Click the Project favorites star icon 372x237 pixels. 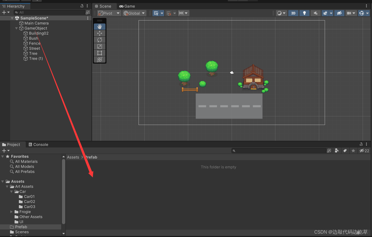[353, 151]
